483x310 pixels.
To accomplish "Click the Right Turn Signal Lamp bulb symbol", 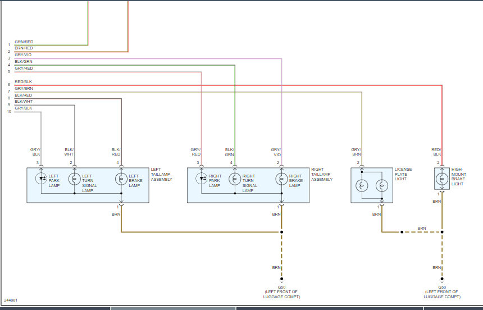I will tap(235, 179).
